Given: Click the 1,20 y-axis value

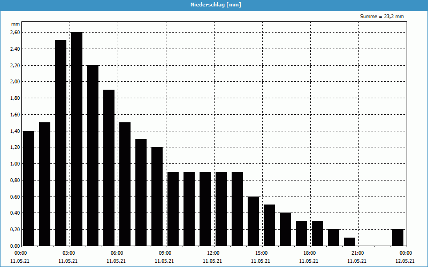Looking at the screenshot, I should pos(16,147).
